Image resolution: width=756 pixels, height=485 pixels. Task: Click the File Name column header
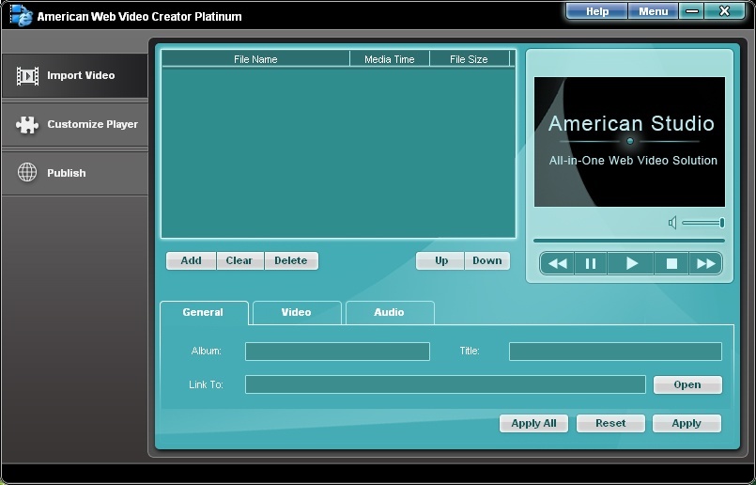(255, 59)
